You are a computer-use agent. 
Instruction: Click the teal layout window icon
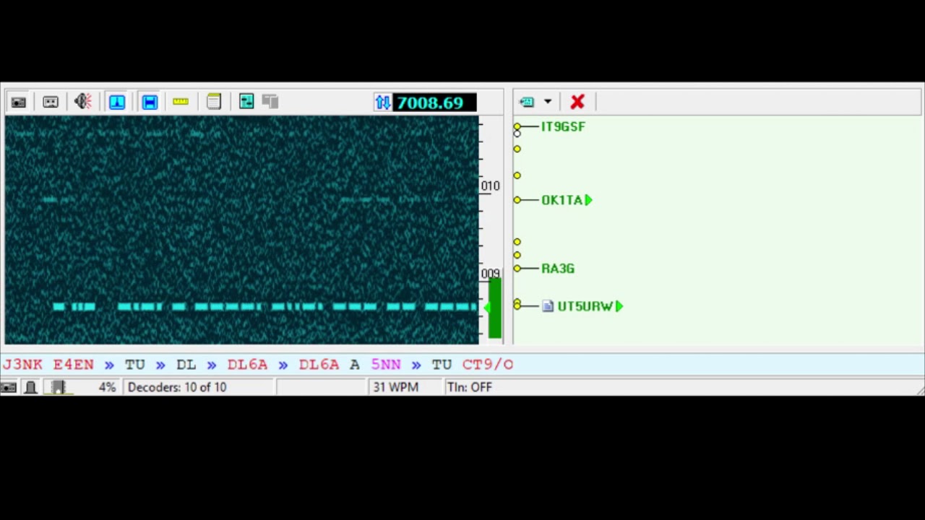pos(246,102)
